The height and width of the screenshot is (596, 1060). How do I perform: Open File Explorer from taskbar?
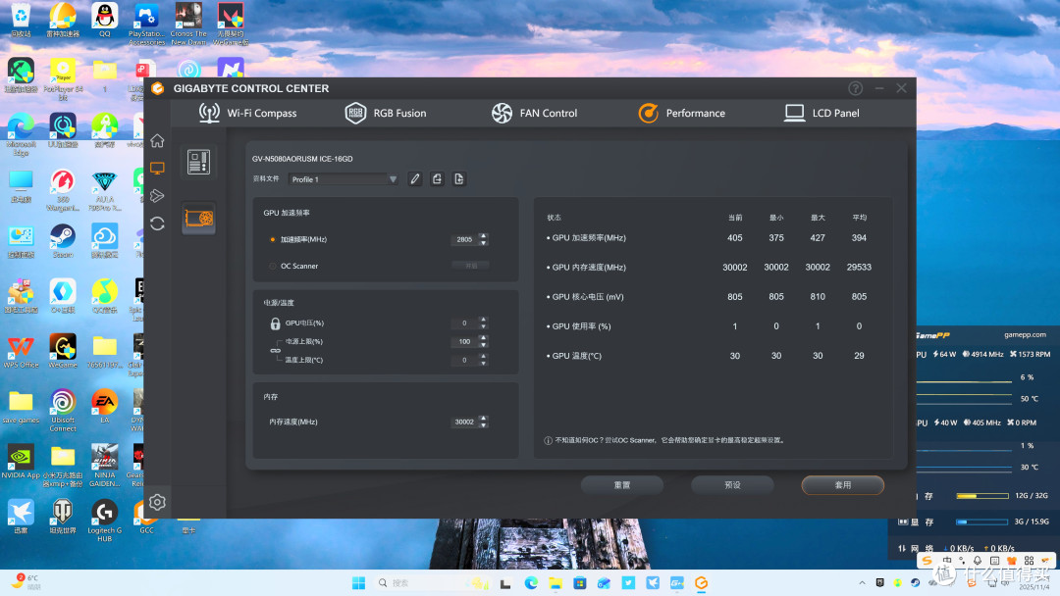tap(555, 583)
